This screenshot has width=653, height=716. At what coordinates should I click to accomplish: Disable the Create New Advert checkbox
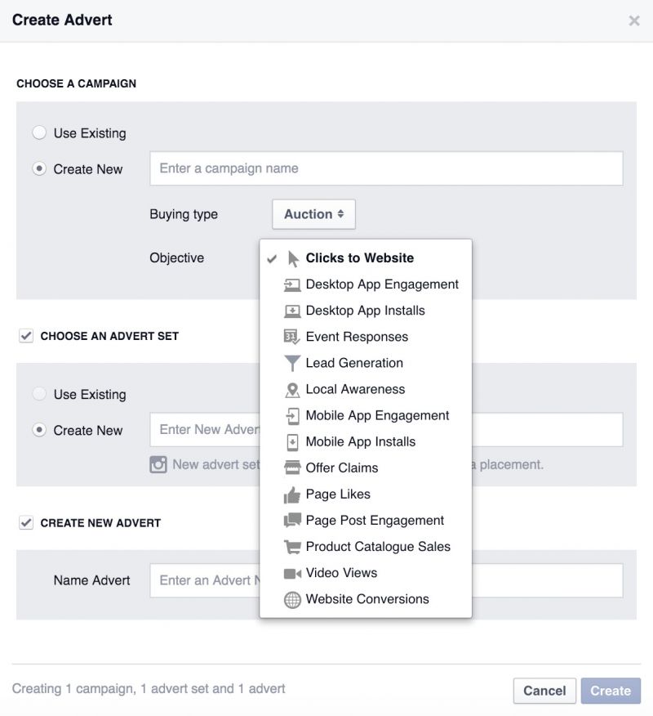[25, 522]
